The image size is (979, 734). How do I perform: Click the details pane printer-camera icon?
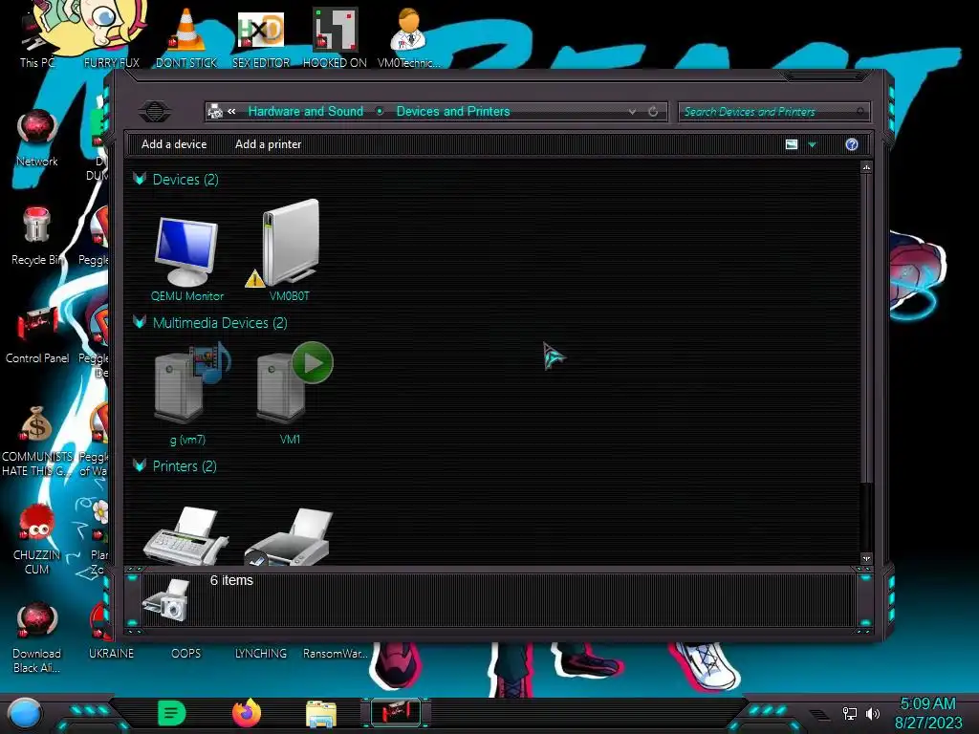click(166, 600)
